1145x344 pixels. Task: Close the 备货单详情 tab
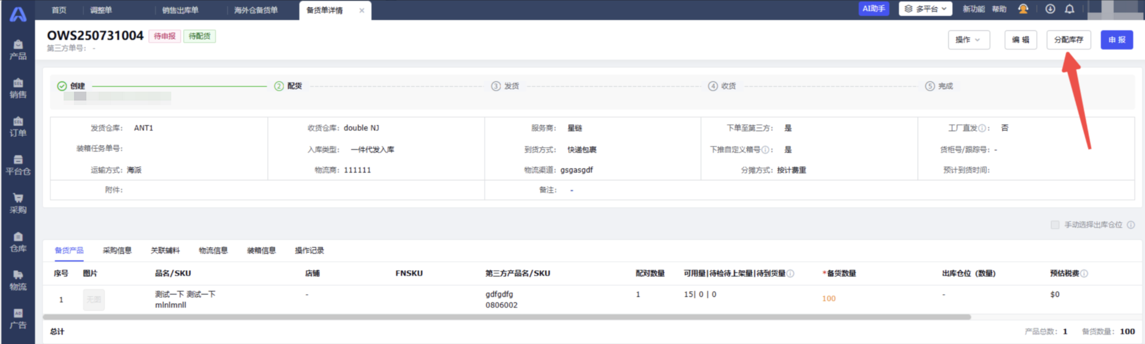tap(361, 10)
